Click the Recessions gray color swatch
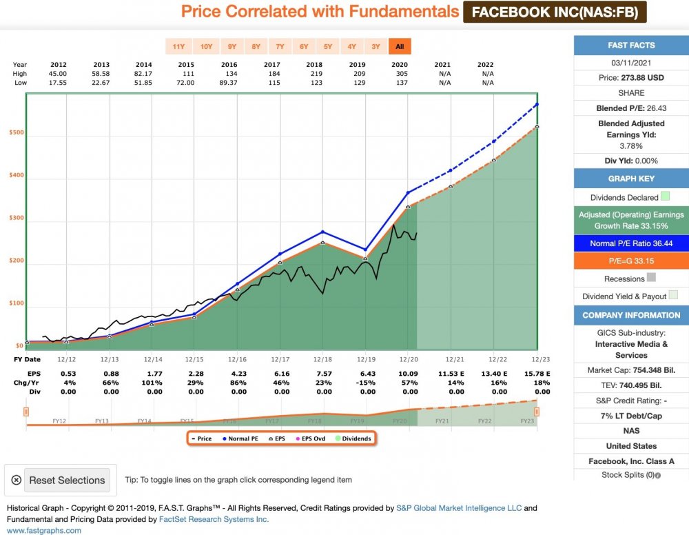This screenshot has height=535, width=689. (652, 279)
